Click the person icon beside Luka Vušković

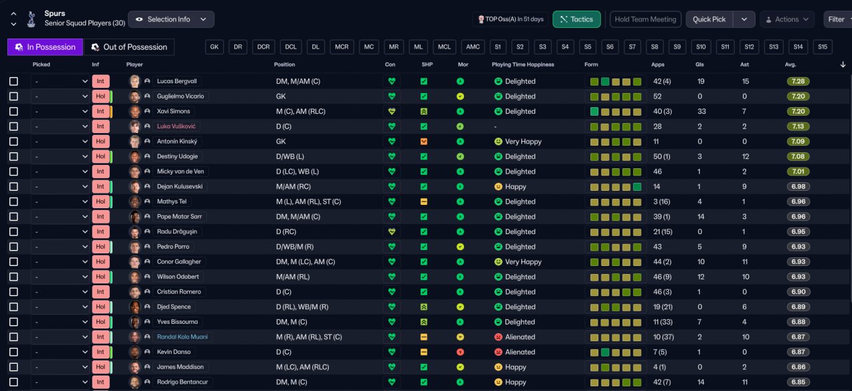tap(147, 126)
